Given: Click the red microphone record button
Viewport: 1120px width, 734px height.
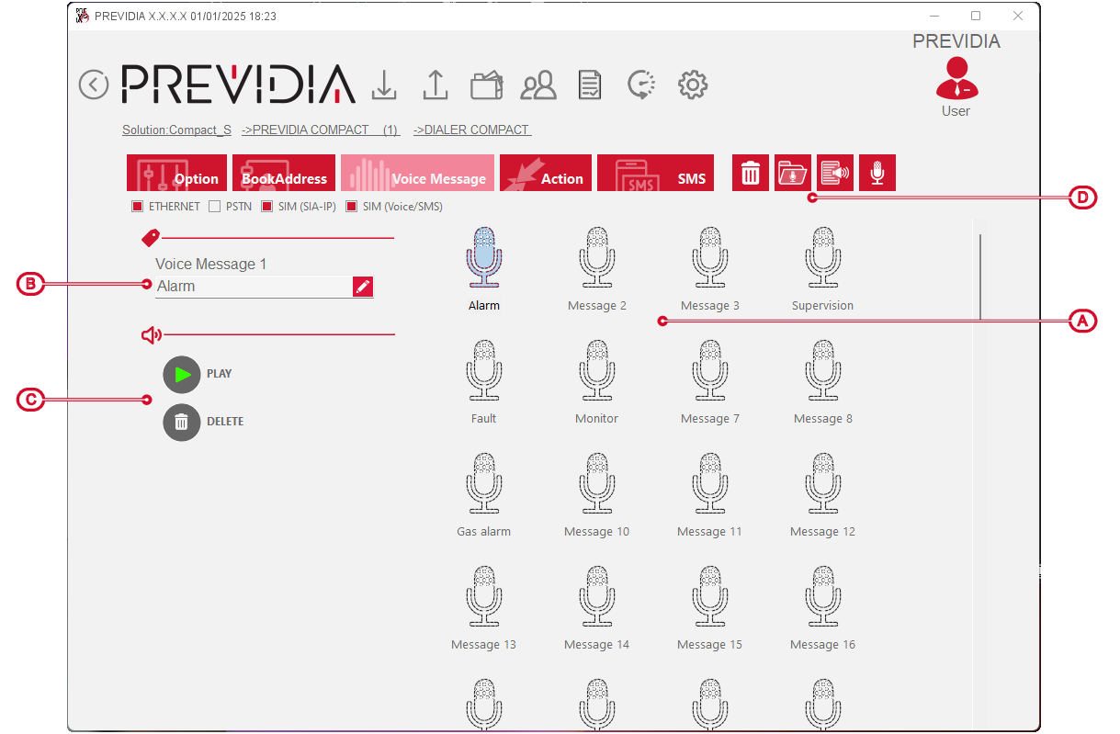Looking at the screenshot, I should pos(877,173).
